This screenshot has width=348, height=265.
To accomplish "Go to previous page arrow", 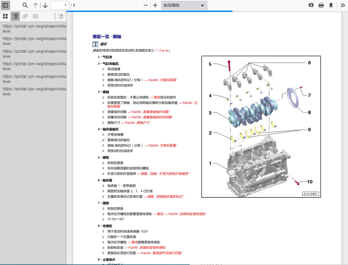I will pos(36,5).
